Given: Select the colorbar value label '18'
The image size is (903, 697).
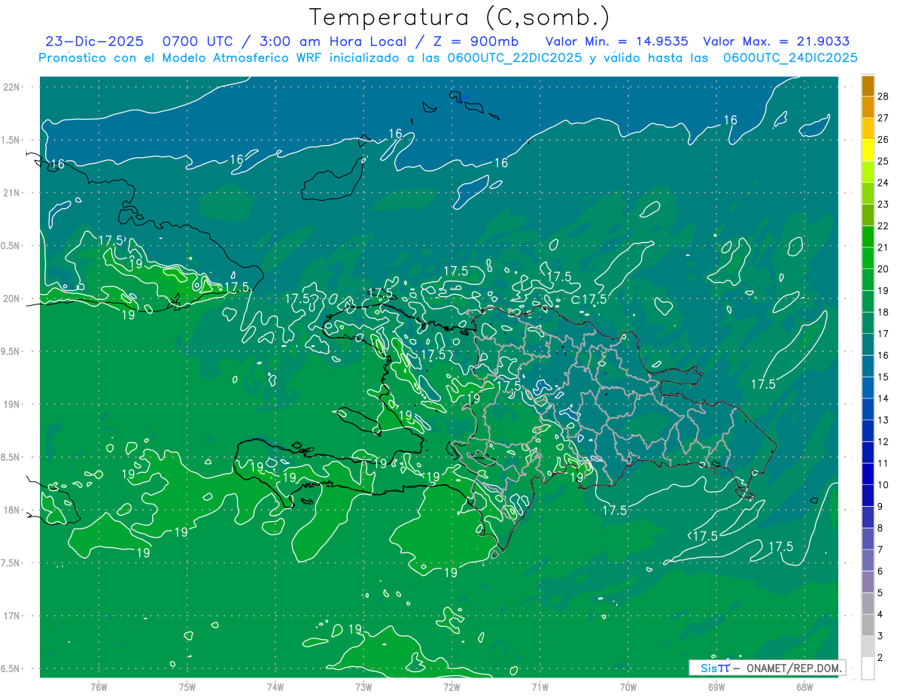Looking at the screenshot, I should coord(883,312).
